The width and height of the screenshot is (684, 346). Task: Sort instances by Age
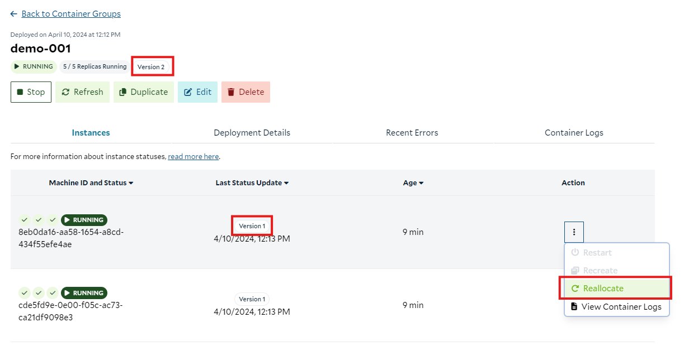click(413, 183)
